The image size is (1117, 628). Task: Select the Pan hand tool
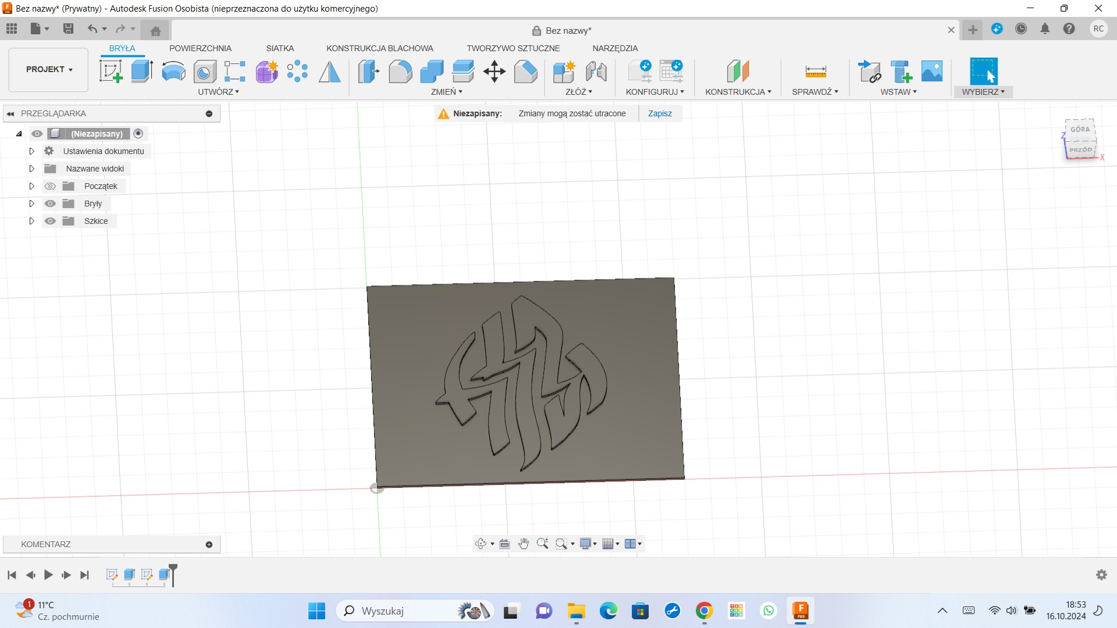pos(524,544)
